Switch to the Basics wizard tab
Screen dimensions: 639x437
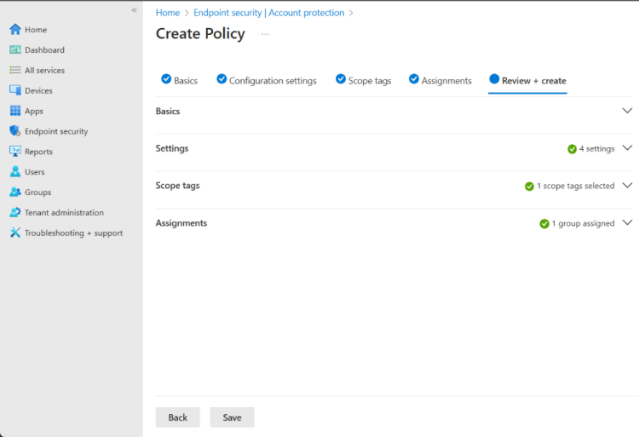coord(179,81)
